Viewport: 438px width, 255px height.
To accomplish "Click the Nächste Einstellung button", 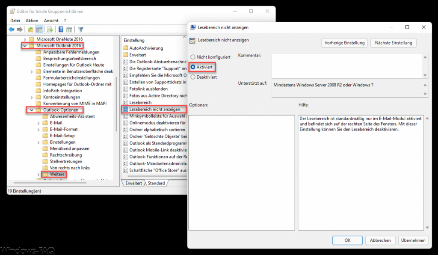I will [x=394, y=43].
